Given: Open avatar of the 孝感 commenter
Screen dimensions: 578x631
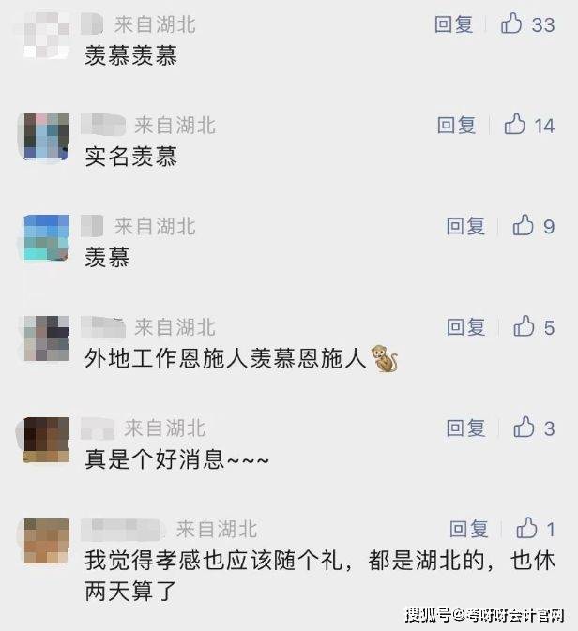Looking at the screenshot, I should click(46, 540).
